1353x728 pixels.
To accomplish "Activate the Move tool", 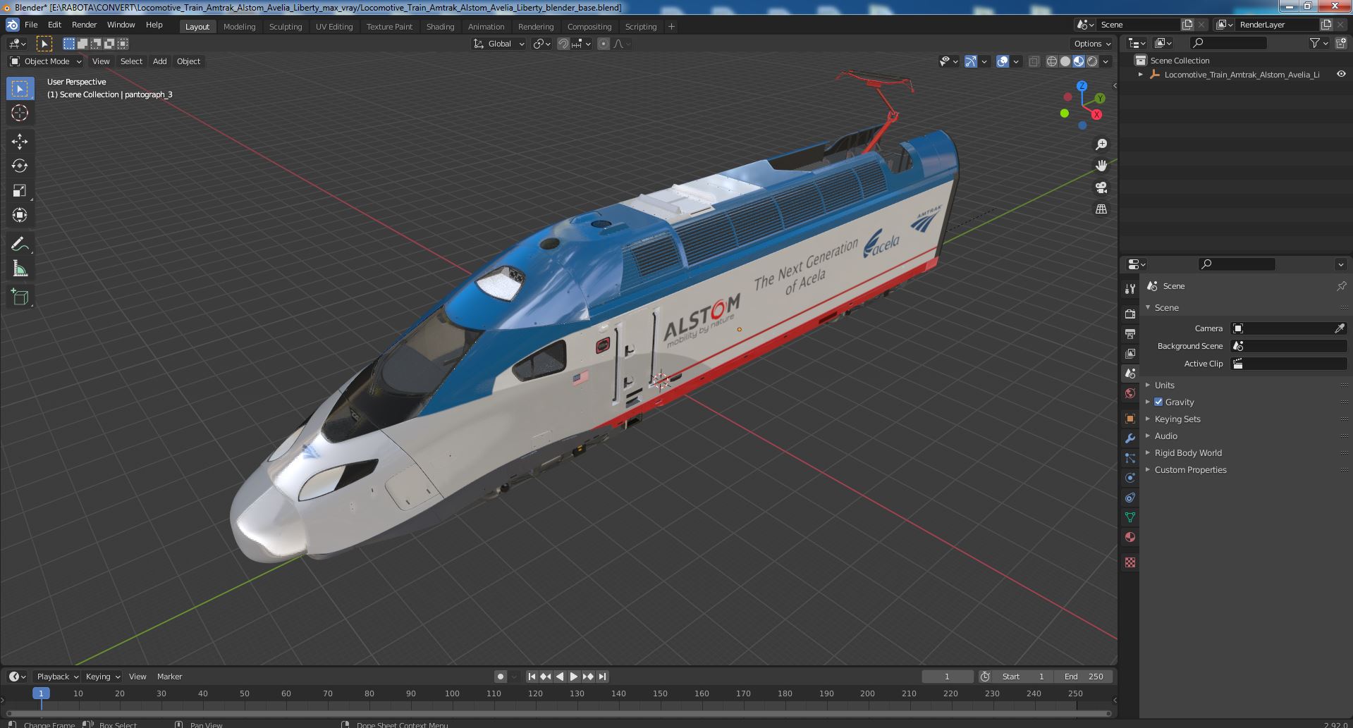I will [x=20, y=142].
